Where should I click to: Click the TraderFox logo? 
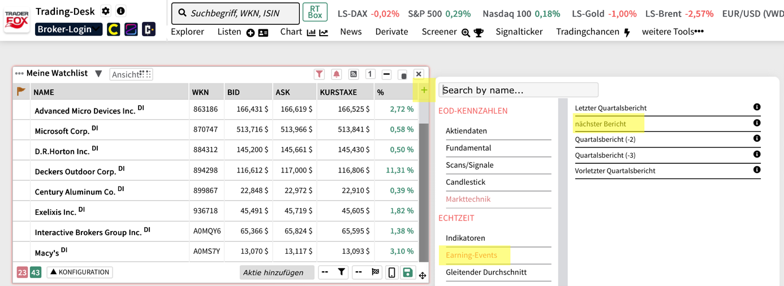coord(17,20)
